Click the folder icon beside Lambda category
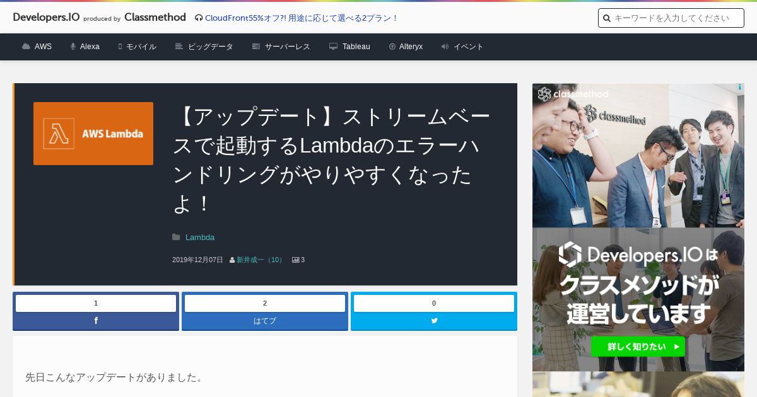757x397 pixels. tap(176, 238)
